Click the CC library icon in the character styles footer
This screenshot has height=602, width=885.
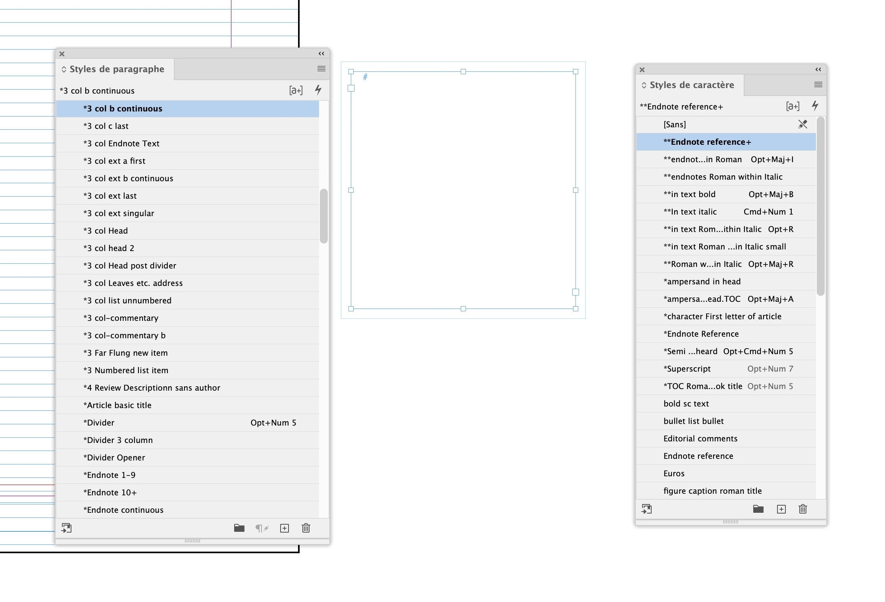[646, 509]
